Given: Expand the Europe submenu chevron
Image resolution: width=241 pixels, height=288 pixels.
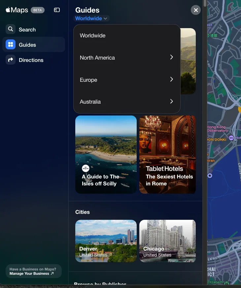Looking at the screenshot, I should click(171, 79).
